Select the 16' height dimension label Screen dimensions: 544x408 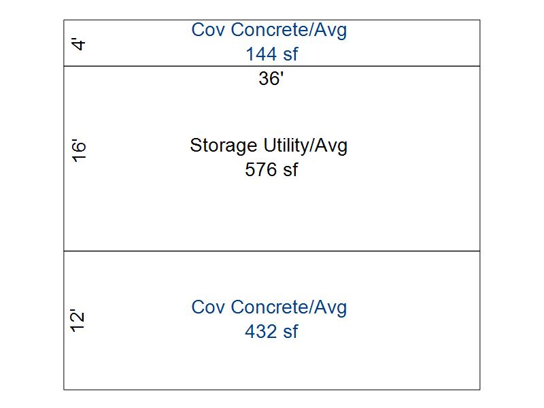78,151
